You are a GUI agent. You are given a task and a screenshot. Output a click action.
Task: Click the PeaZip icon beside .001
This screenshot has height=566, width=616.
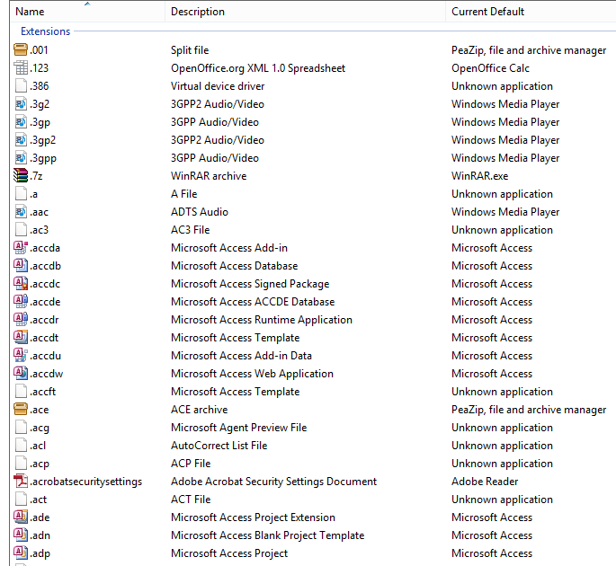(x=22, y=50)
